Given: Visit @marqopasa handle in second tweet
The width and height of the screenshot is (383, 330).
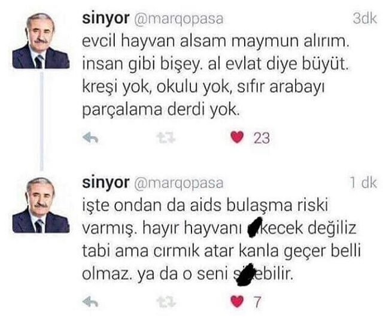Looking at the screenshot, I should (x=178, y=184).
